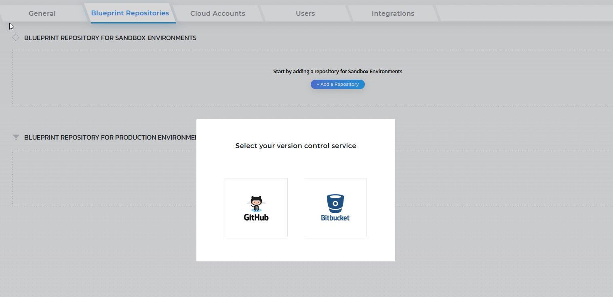The width and height of the screenshot is (613, 297).
Task: Go to the Users tab
Action: 305,13
